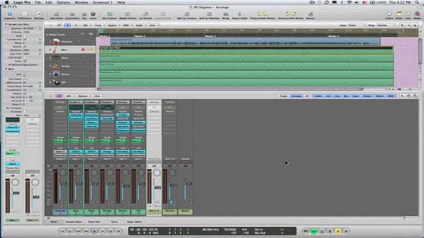The width and height of the screenshot is (424, 238).
Task: Open the arrange MIDI menu dropdown
Action: click(127, 25)
